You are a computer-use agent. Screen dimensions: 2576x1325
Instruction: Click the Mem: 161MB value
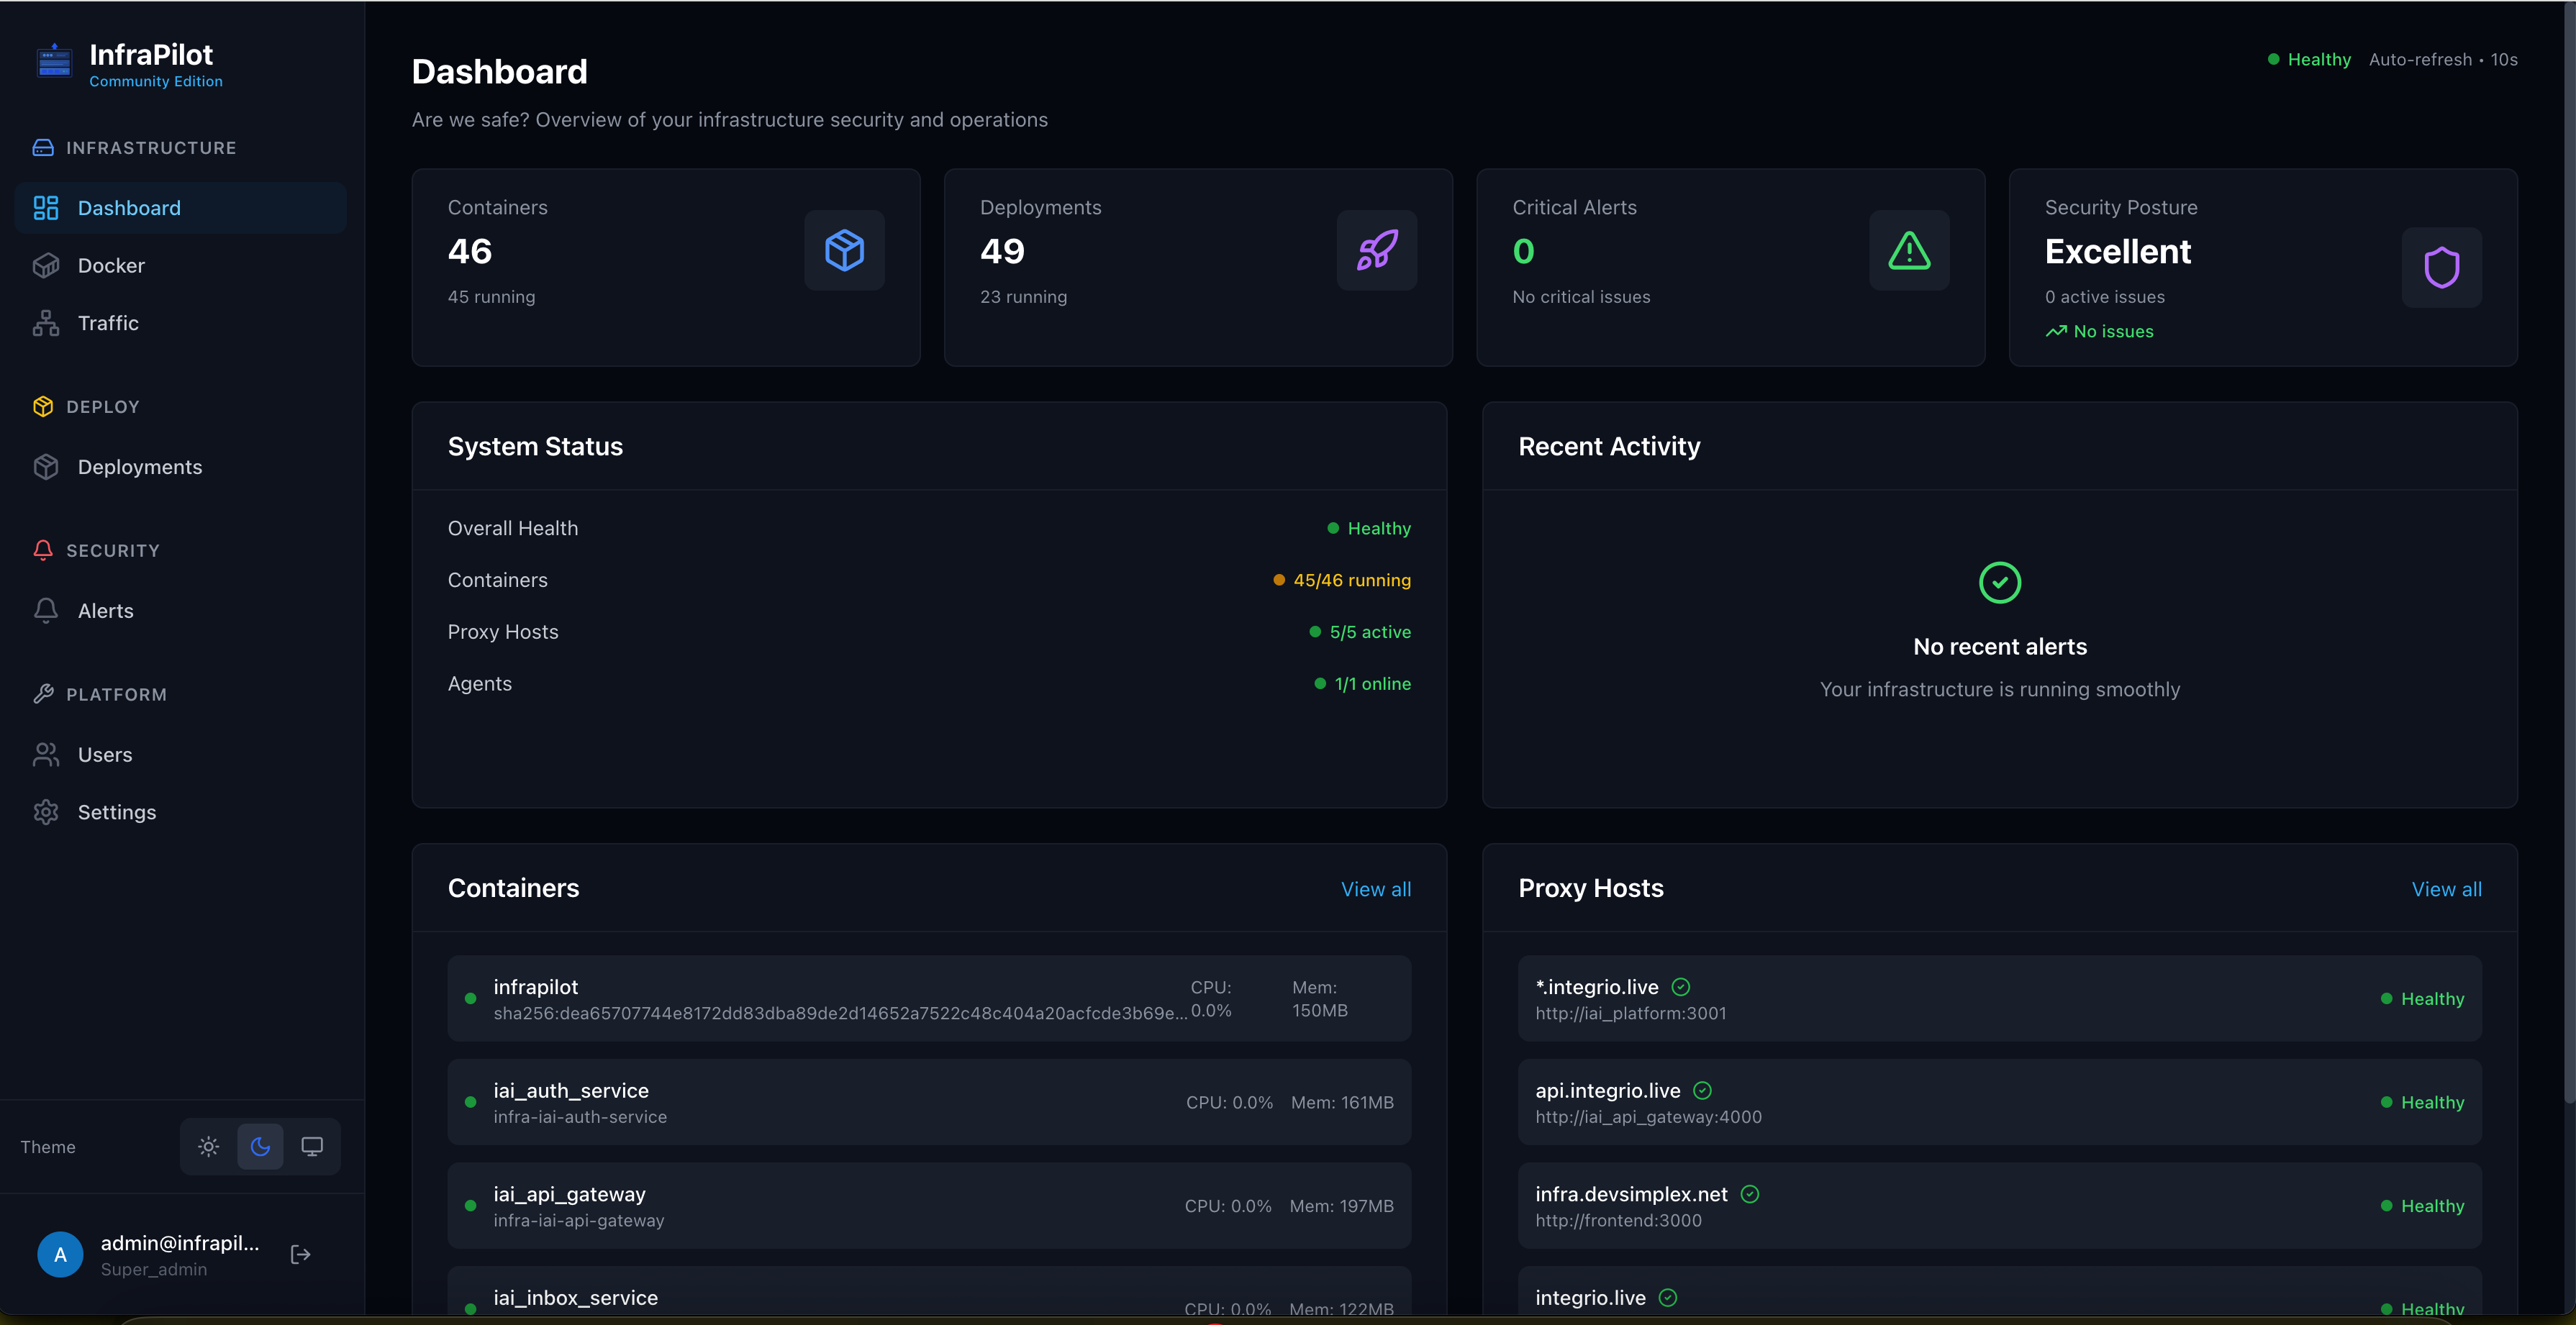click(x=1342, y=1103)
